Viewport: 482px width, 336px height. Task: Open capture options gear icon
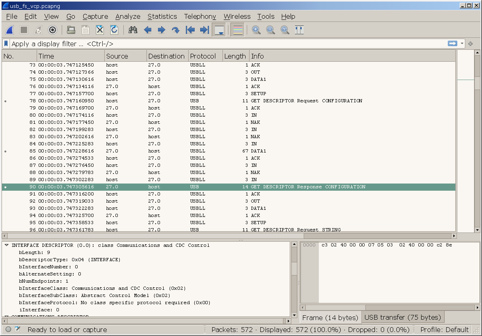(x=53, y=30)
